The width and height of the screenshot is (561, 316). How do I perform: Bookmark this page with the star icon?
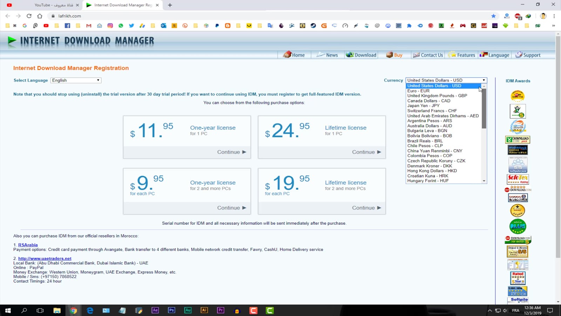click(493, 16)
